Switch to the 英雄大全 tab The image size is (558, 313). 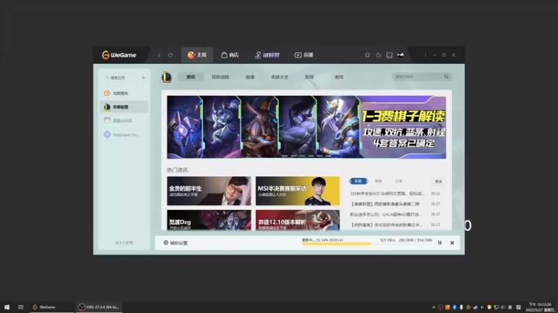(280, 77)
